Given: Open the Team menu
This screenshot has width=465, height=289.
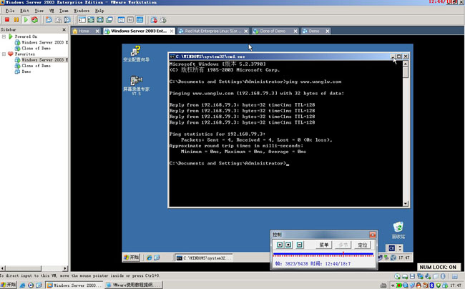Looking at the screenshot, I should tap(64, 11).
